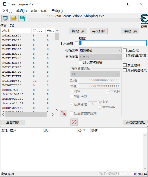Click the Cheat Engine logo settings icon
The width and height of the screenshot is (148, 177).
pyautogui.click(x=144, y=19)
